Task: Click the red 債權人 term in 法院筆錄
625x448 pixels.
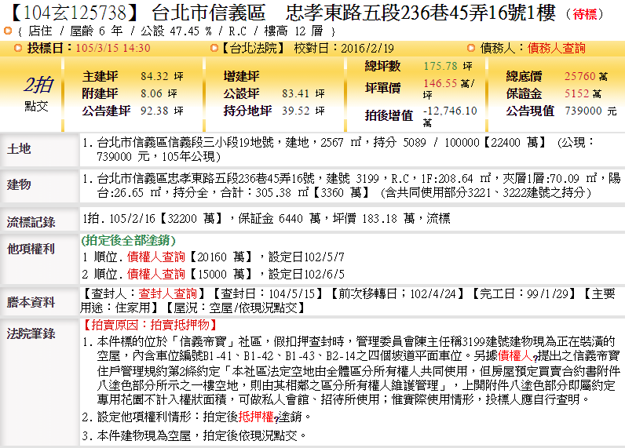Action: point(514,355)
